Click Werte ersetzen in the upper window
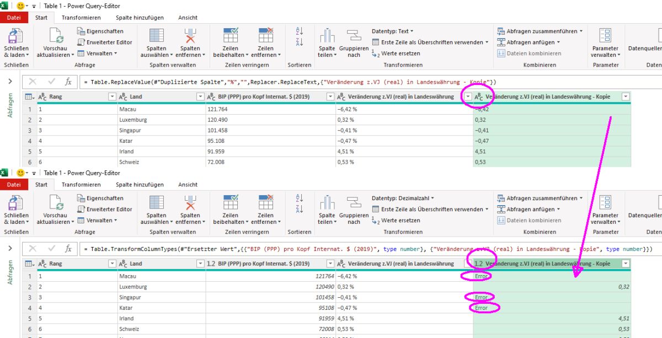The height and width of the screenshot is (338, 662). pyautogui.click(x=396, y=53)
